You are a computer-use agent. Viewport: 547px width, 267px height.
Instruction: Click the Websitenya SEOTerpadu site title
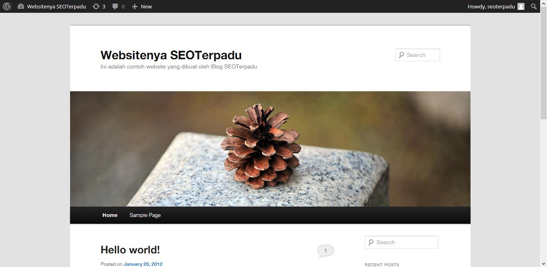point(171,55)
